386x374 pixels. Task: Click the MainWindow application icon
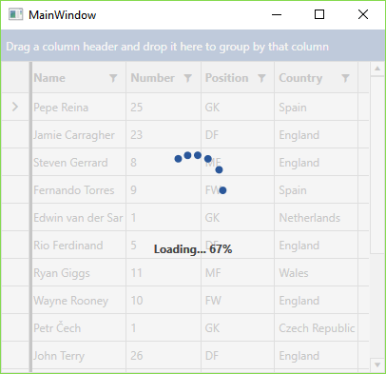click(x=15, y=14)
